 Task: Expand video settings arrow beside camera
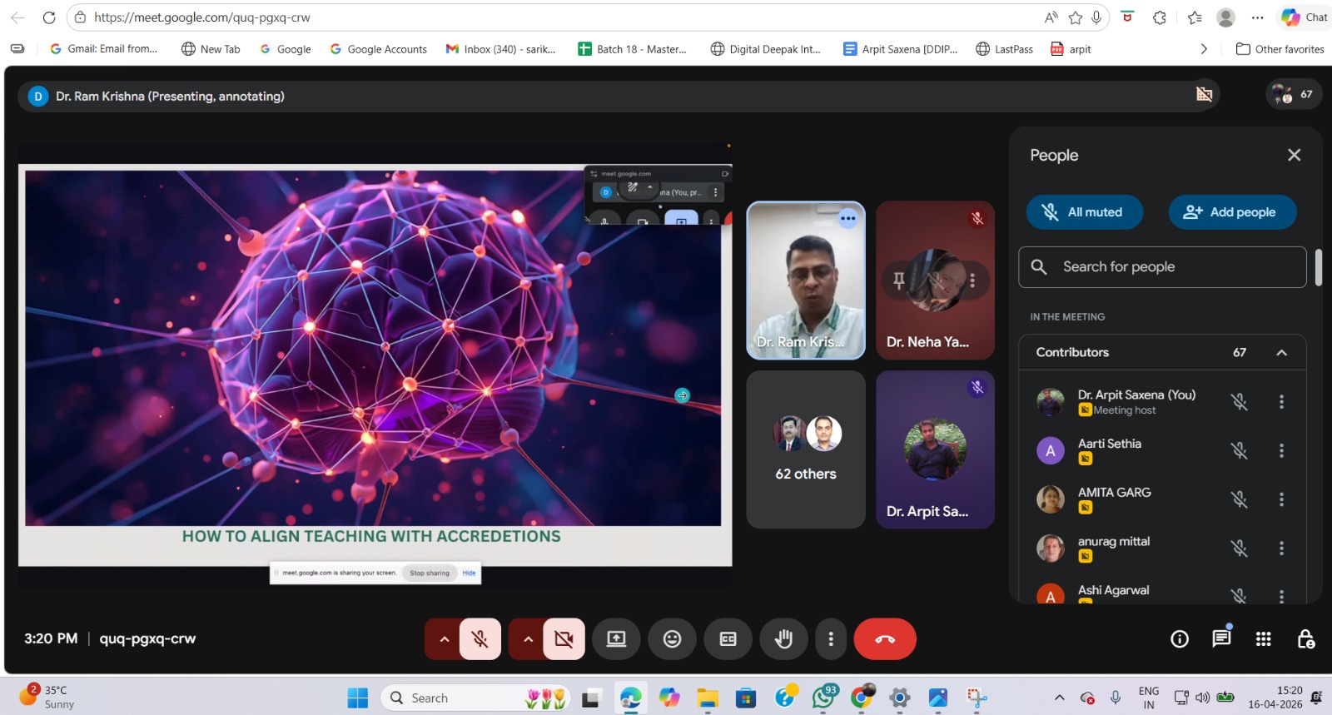click(x=528, y=639)
